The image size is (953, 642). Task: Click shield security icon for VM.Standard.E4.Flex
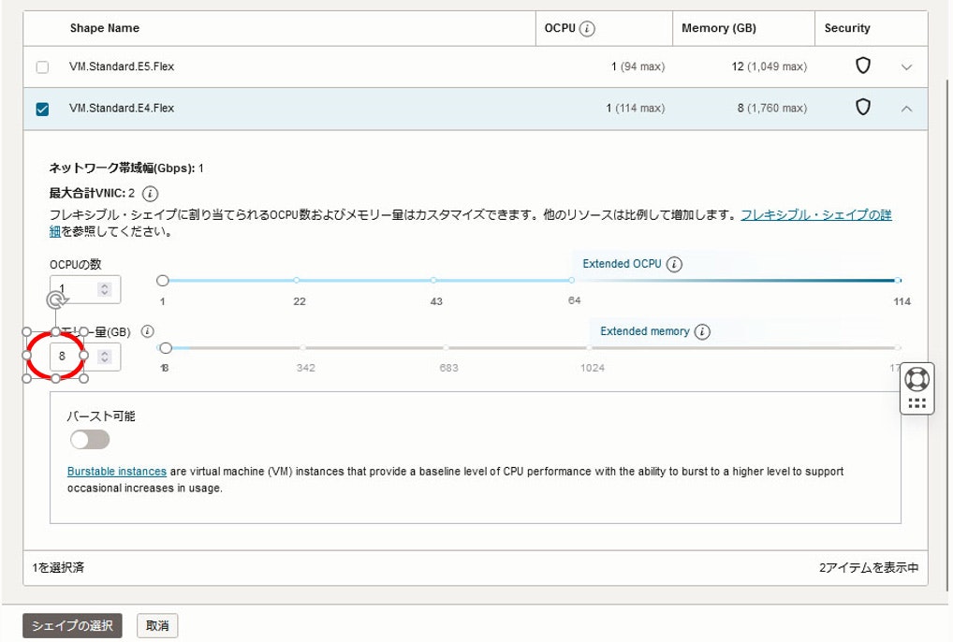tap(863, 108)
